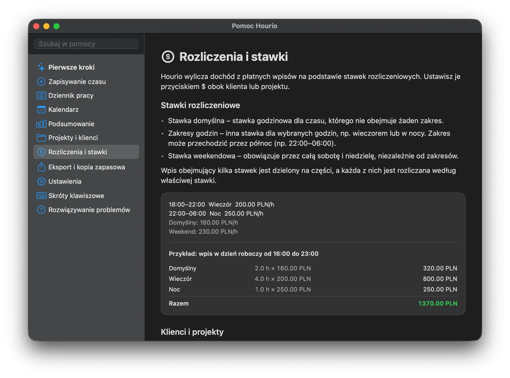Image resolution: width=510 pixels, height=378 pixels.
Task: Click the sparkle icon beside Pierwsze kroki
Action: click(41, 67)
